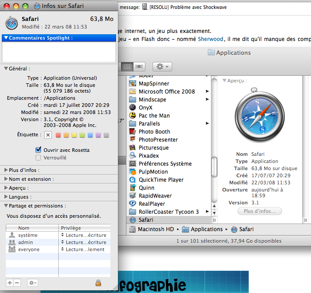Choose the purple label color
Screen dimensions: 311x293
pyautogui.click(x=98, y=135)
